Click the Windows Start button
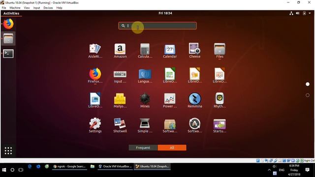The width and height of the screenshot is (315, 177). pos(4,170)
